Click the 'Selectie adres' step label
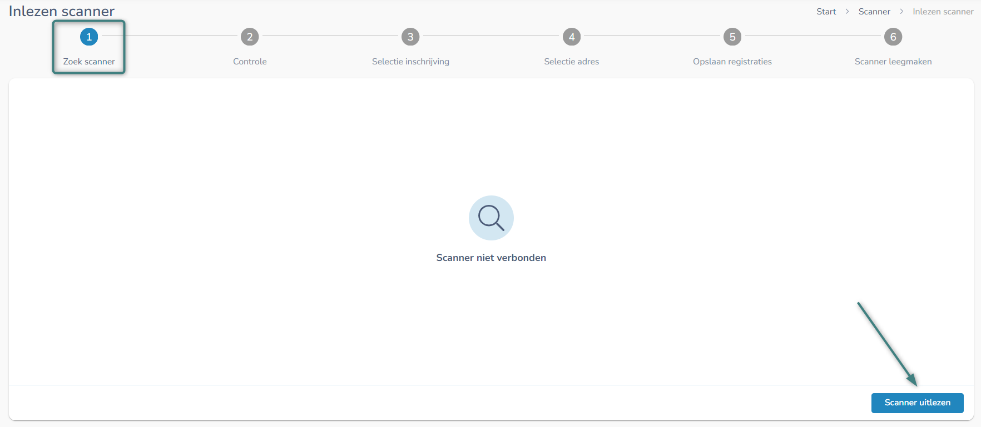Viewport: 981px width, 427px height. pos(572,62)
